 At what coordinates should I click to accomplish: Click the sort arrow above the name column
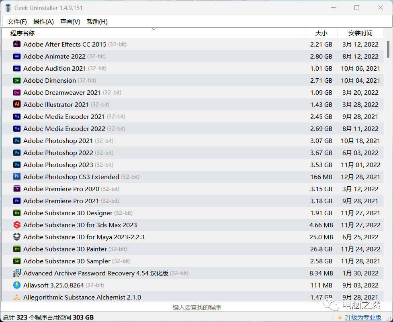(x=154, y=29)
